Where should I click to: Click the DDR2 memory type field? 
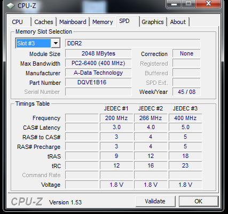coord(133,43)
